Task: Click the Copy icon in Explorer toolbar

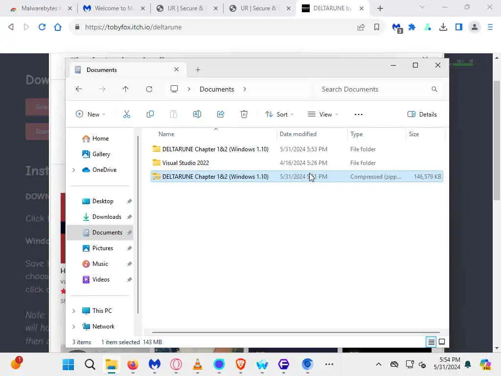Action: (x=150, y=114)
